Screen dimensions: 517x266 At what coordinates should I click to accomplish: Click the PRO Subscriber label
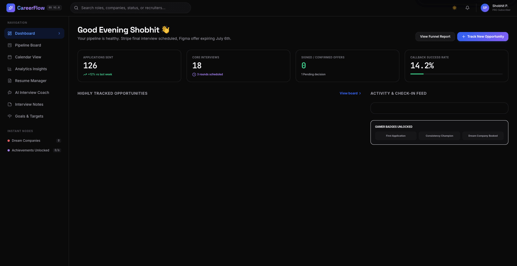coord(501,10)
